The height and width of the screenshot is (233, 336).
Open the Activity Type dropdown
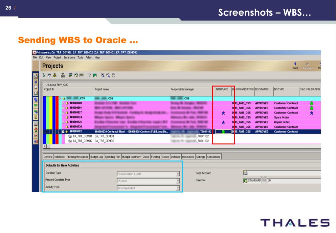pos(178,188)
